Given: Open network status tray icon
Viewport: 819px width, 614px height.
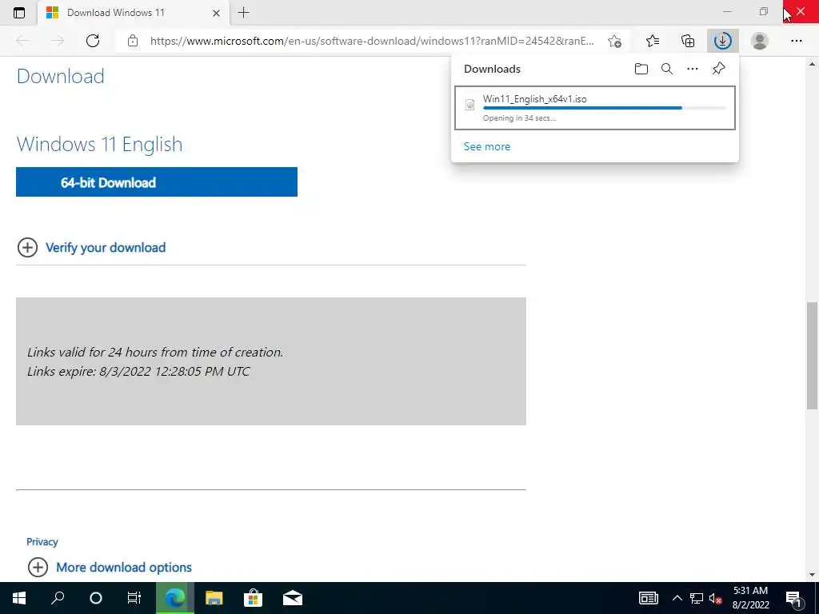Looking at the screenshot, I should [697, 598].
